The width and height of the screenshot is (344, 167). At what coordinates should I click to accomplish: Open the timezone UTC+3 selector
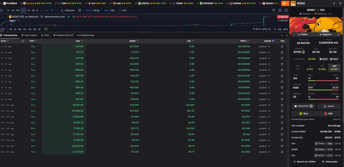[261, 29]
